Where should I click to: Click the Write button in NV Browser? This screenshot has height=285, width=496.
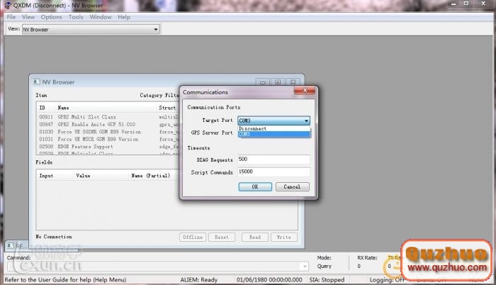[283, 238]
